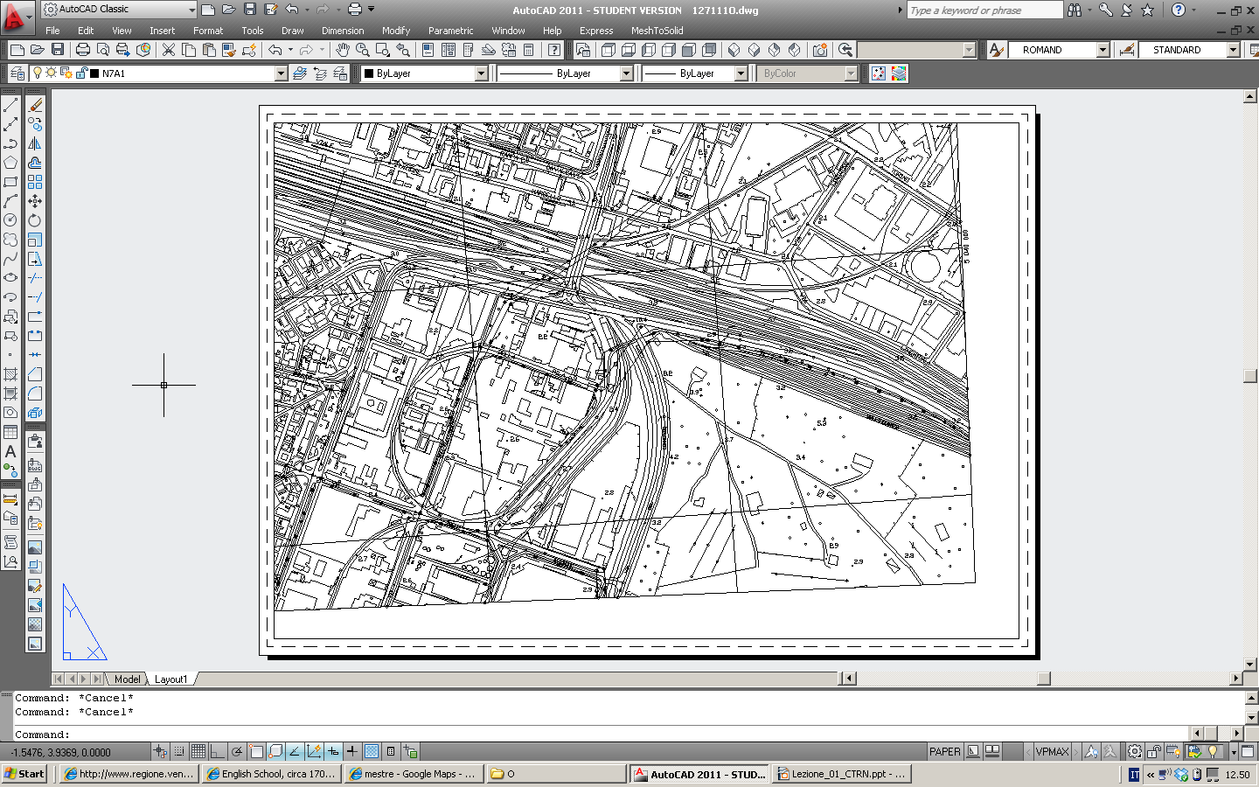Toggle Snap Mode in status bar

coord(179,751)
